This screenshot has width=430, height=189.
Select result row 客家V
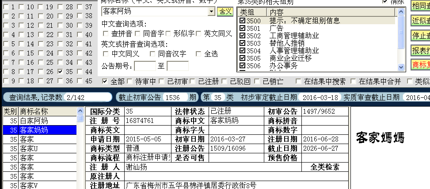40,186
